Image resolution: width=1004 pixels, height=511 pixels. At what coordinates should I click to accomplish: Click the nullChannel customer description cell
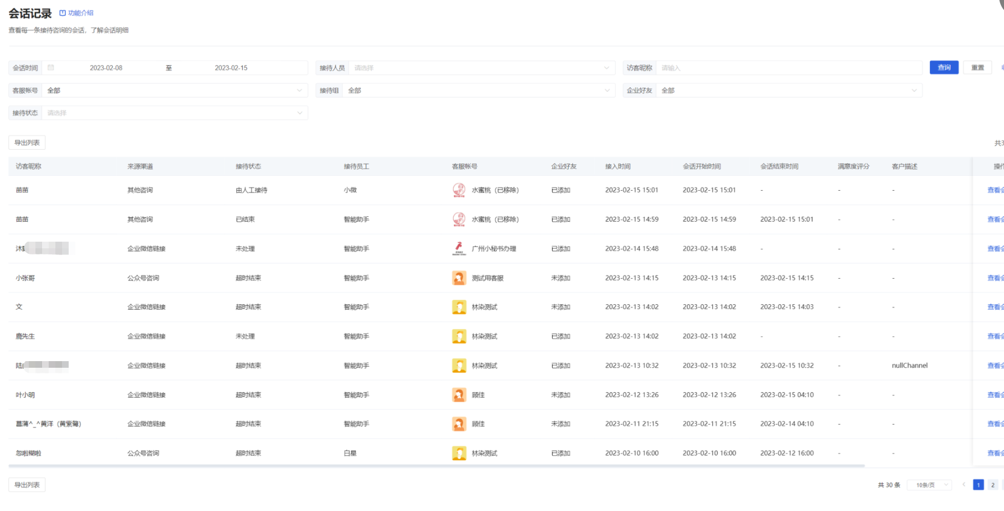tap(910, 366)
